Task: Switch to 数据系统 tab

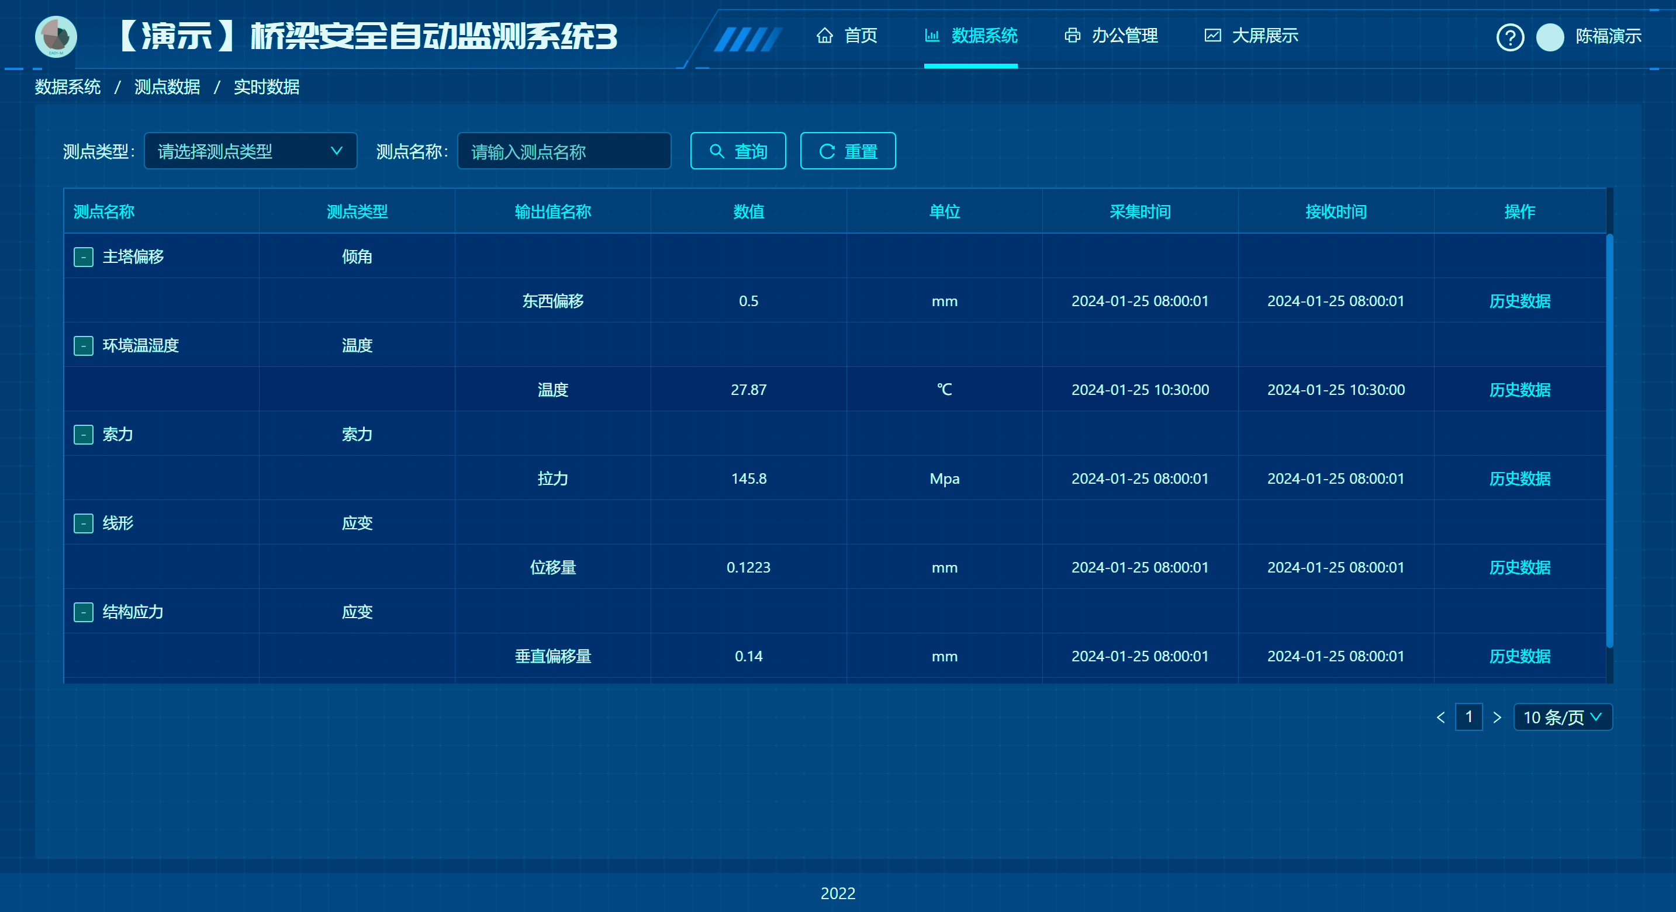Action: [971, 36]
